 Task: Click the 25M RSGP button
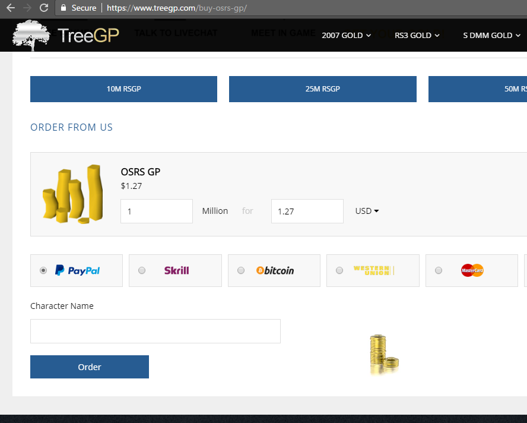point(323,89)
